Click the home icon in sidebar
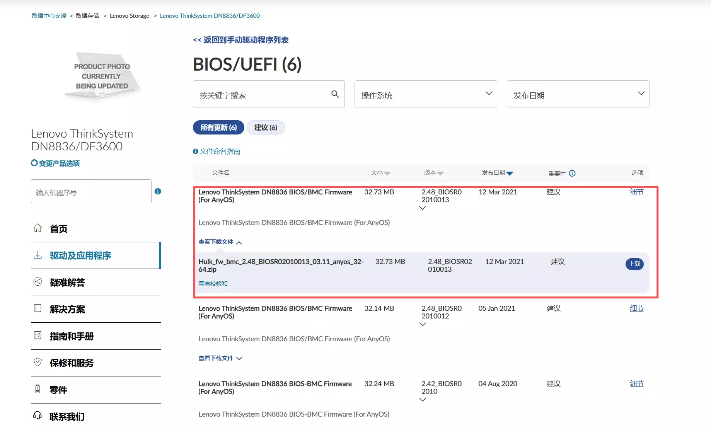This screenshot has height=429, width=711. pos(38,228)
